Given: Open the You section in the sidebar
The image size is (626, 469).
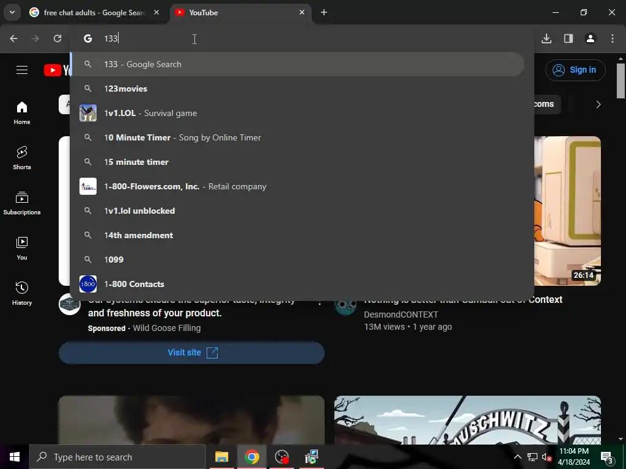Looking at the screenshot, I should tap(22, 248).
